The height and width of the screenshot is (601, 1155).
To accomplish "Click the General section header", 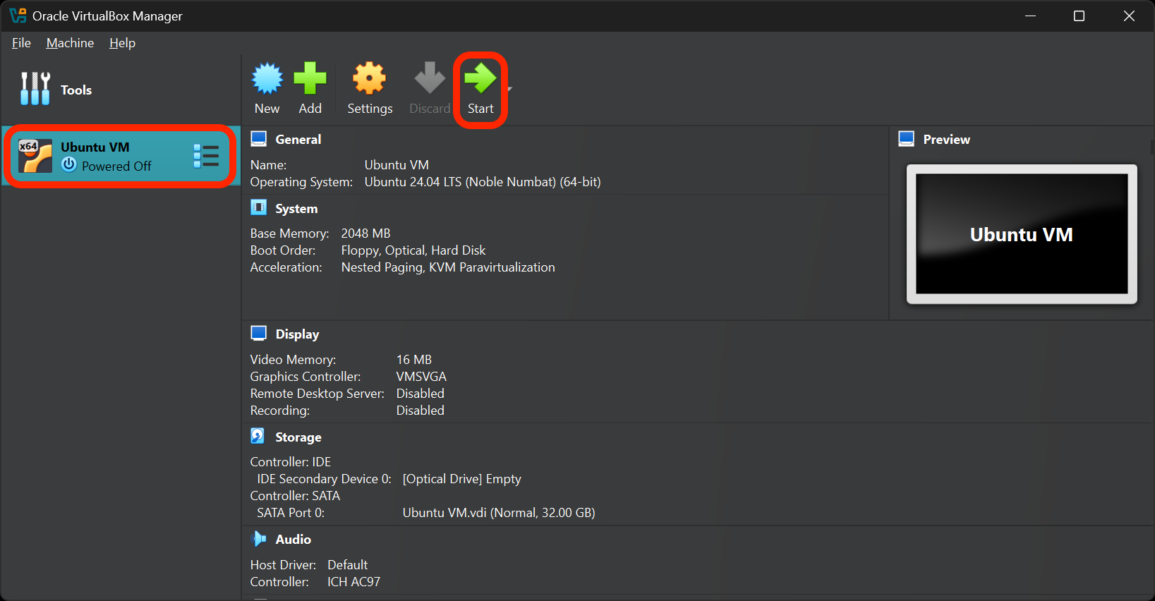I will point(298,140).
